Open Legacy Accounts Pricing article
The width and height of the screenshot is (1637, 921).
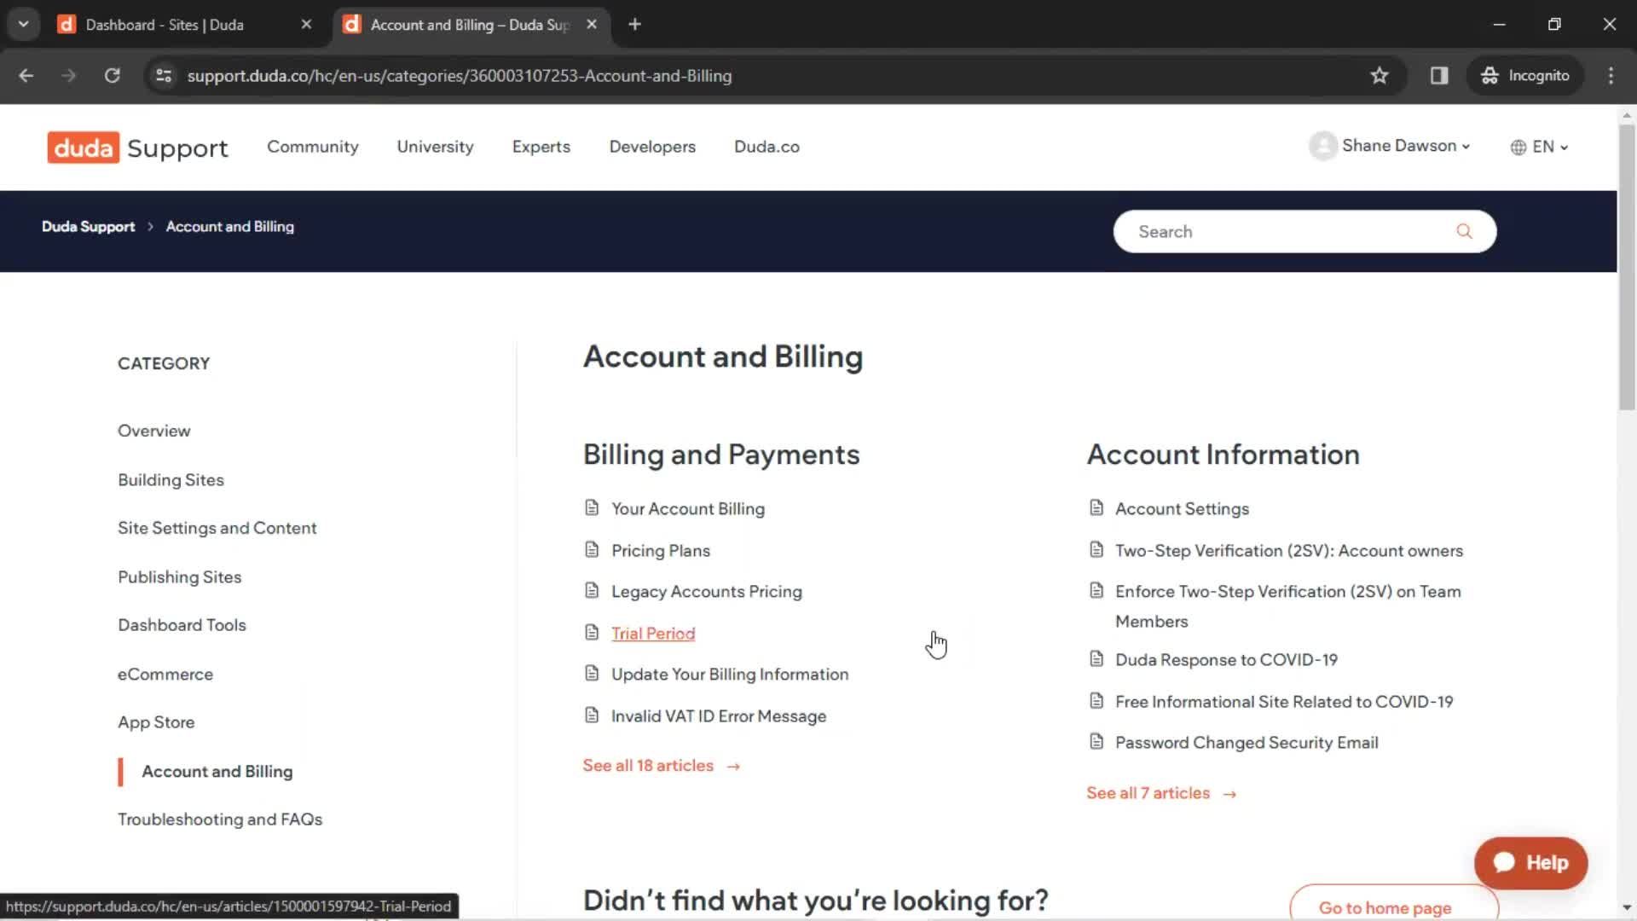[707, 591]
